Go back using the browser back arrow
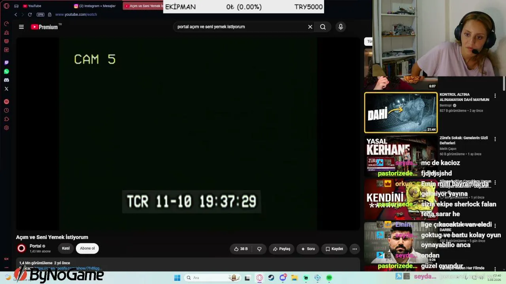This screenshot has width=506, height=284. (16, 15)
